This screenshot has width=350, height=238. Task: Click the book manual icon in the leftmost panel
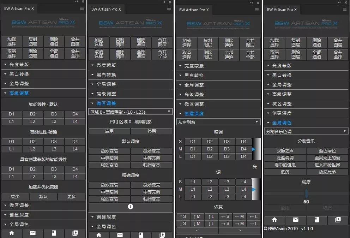54,233
